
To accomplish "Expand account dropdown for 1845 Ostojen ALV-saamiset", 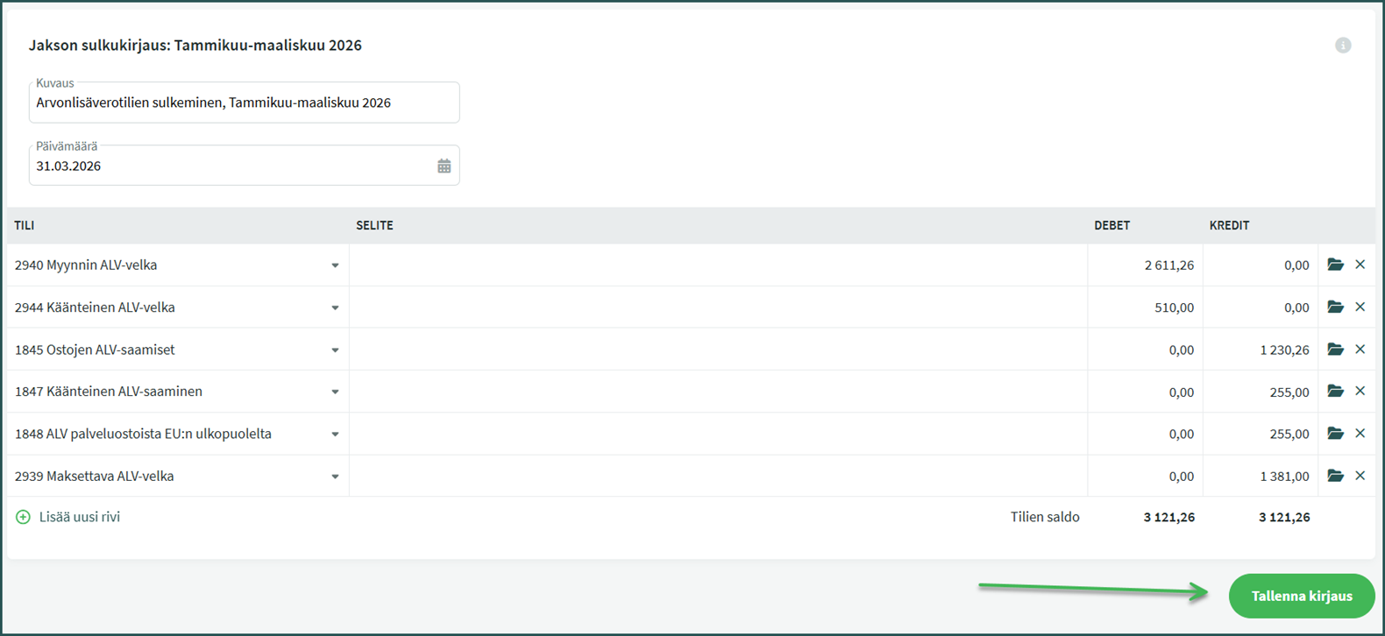I will click(335, 350).
